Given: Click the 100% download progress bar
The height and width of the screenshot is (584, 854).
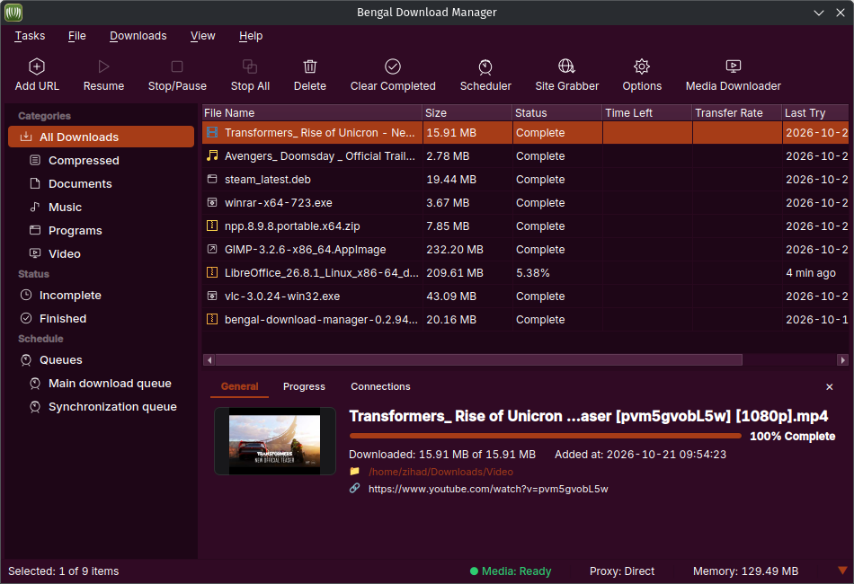Looking at the screenshot, I should click(545, 436).
